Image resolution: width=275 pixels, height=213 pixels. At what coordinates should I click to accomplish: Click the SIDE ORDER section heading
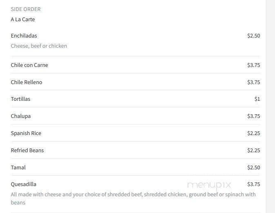(x=26, y=9)
